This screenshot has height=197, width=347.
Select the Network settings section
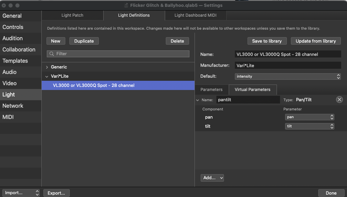[x=13, y=106]
